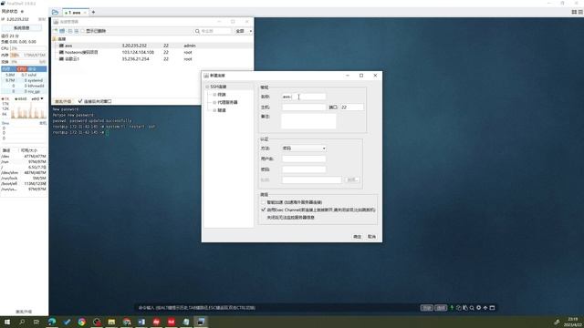Toggle the '启用Exec Channel' checkbox
Image resolution: width=584 pixels, height=328 pixels.
pyautogui.click(x=264, y=210)
